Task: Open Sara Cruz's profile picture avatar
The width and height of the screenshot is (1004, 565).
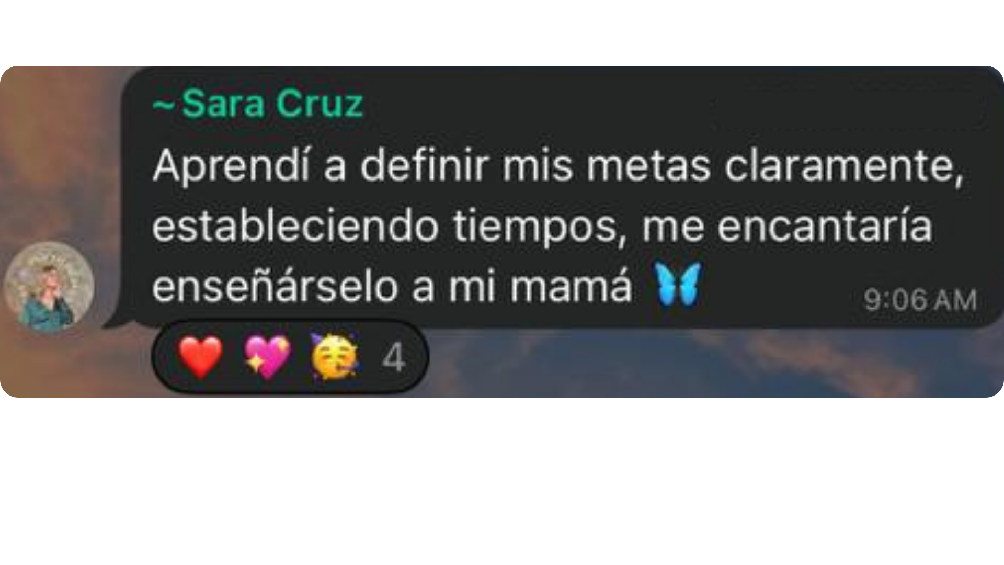Action: (49, 287)
